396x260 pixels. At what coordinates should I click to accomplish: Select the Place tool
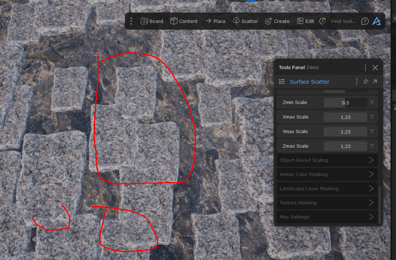click(215, 21)
